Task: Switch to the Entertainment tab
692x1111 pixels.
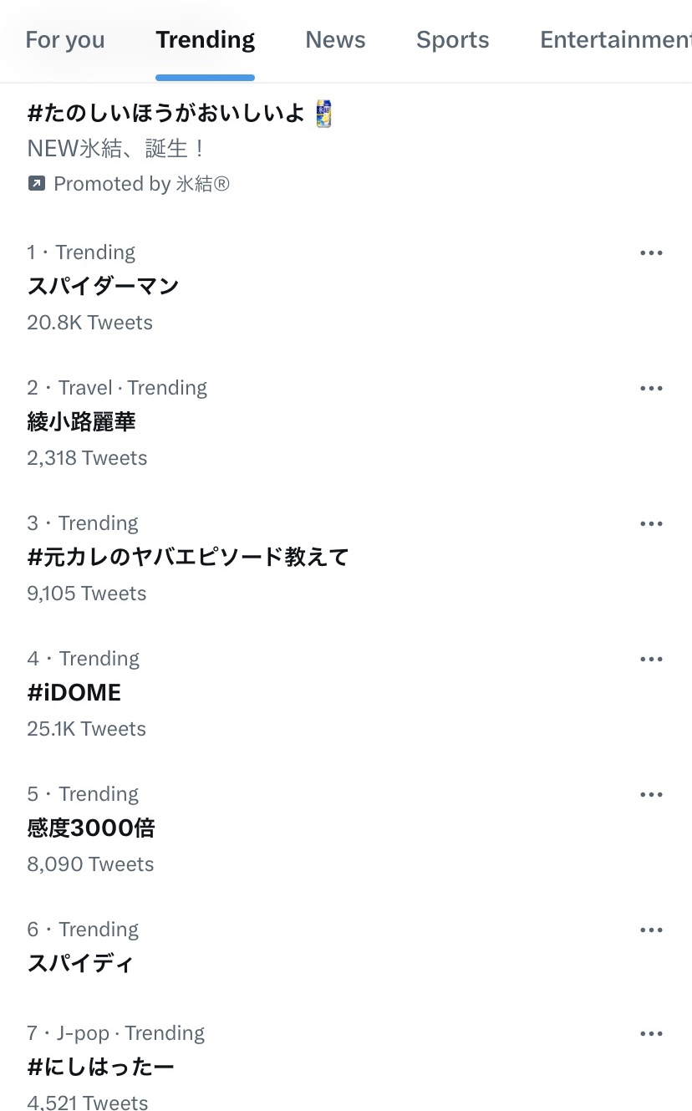Action: 615,40
